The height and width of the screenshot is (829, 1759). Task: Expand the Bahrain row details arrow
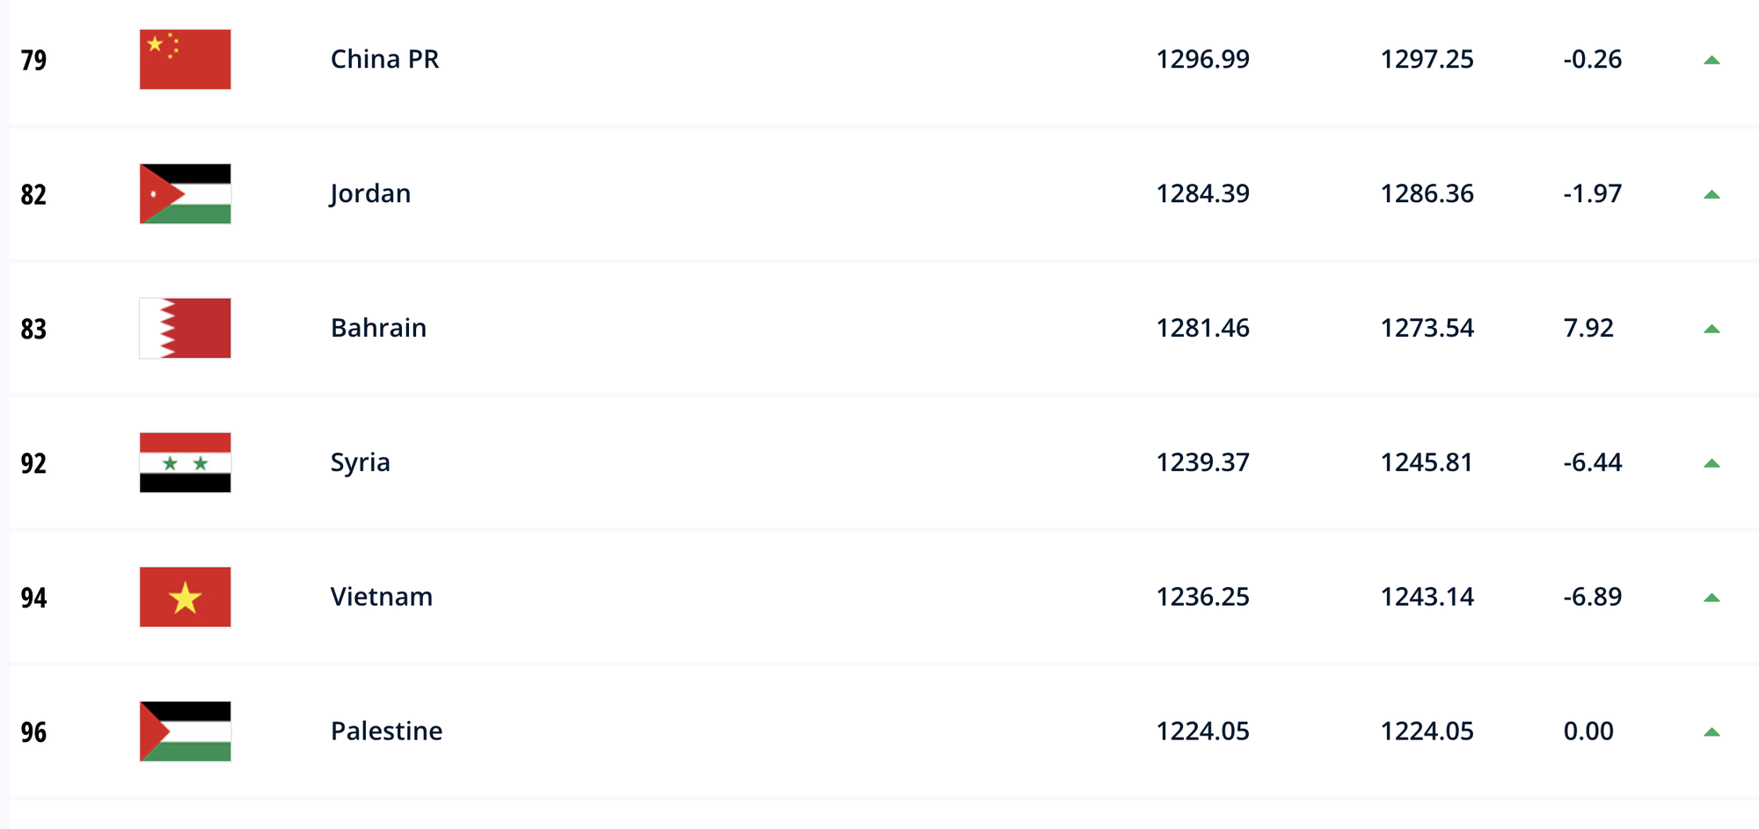click(1712, 329)
